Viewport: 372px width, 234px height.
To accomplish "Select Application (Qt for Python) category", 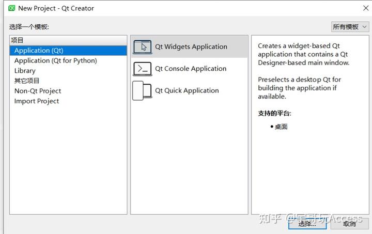I will tap(55, 60).
